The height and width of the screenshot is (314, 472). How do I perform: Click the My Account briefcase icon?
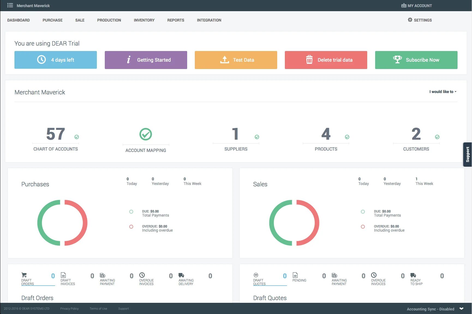(404, 5)
